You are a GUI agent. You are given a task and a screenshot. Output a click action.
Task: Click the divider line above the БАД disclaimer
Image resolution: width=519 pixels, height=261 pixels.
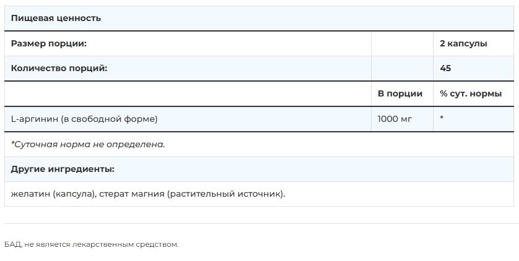pos(259,224)
